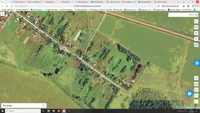Open the print map icon
The height and width of the screenshot is (113, 200).
(196, 45)
